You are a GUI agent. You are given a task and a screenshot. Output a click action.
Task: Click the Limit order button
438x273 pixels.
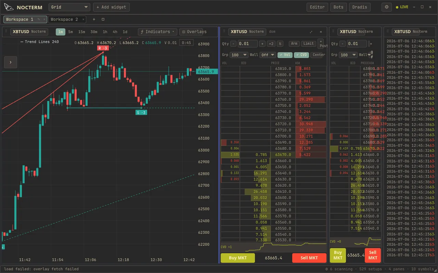point(309,44)
